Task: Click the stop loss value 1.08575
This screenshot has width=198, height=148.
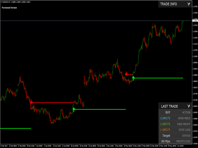Action: point(165,130)
